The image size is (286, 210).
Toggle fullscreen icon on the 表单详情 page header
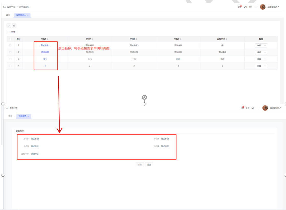[248, 108]
